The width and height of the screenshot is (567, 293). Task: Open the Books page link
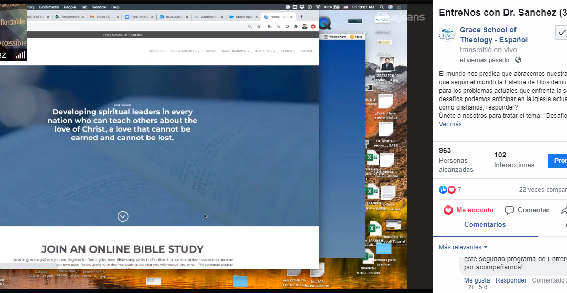(211, 51)
